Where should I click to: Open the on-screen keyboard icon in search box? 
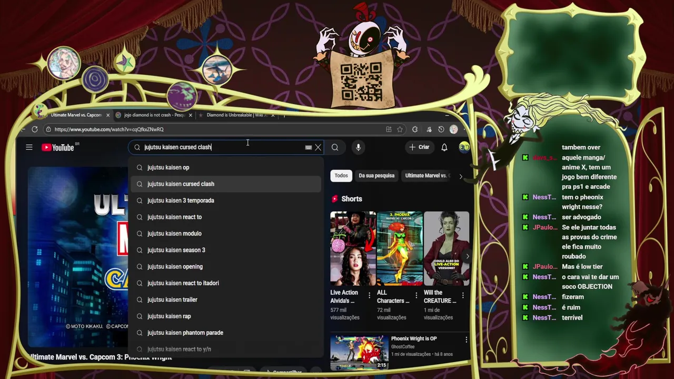tap(308, 147)
